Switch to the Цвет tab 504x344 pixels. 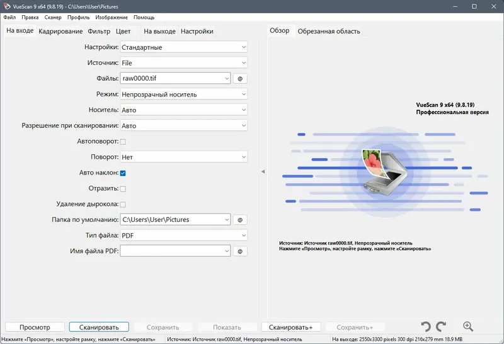click(123, 31)
